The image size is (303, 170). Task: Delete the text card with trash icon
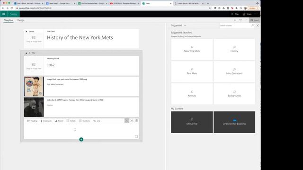tap(137, 121)
